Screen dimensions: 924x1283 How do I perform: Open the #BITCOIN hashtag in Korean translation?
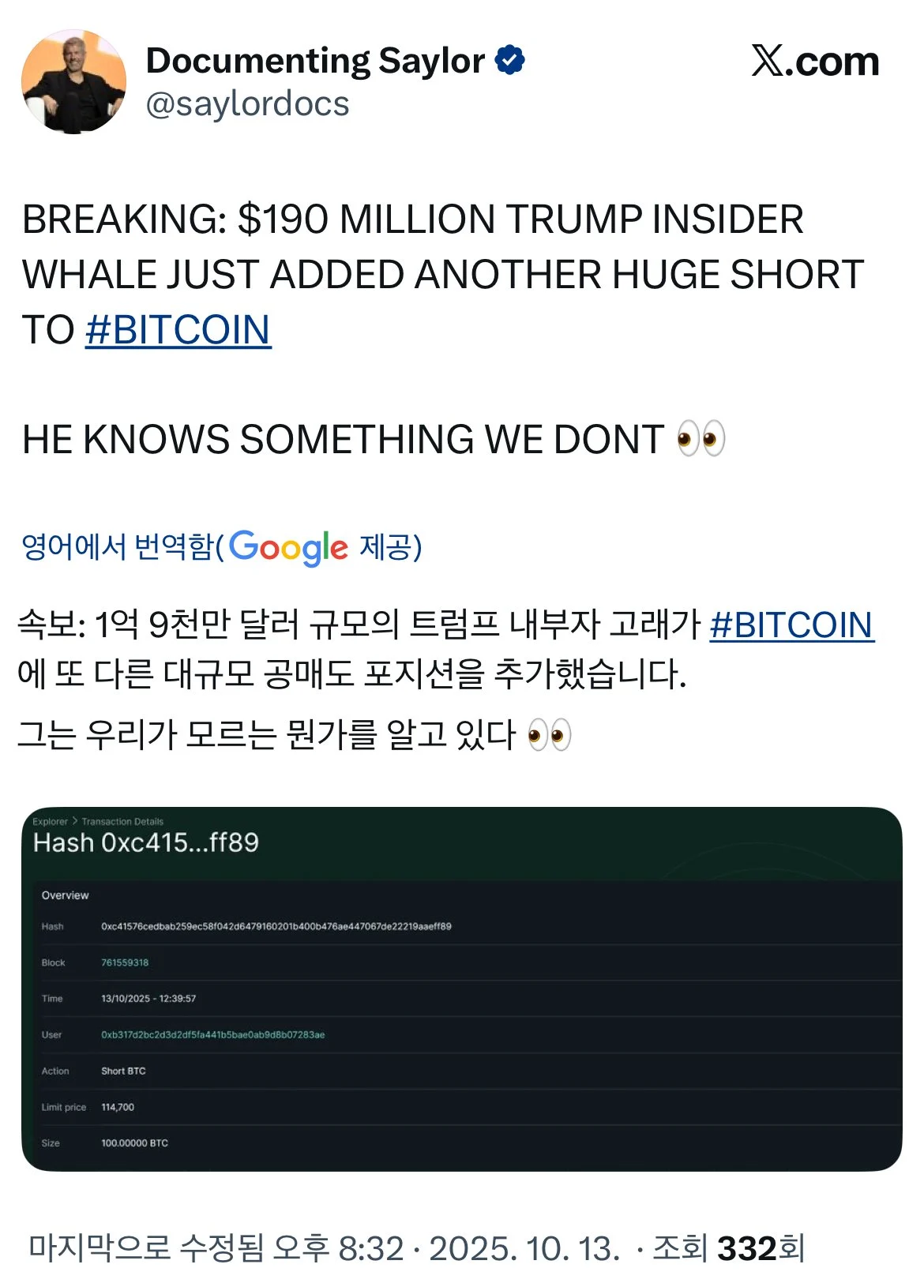click(x=791, y=625)
